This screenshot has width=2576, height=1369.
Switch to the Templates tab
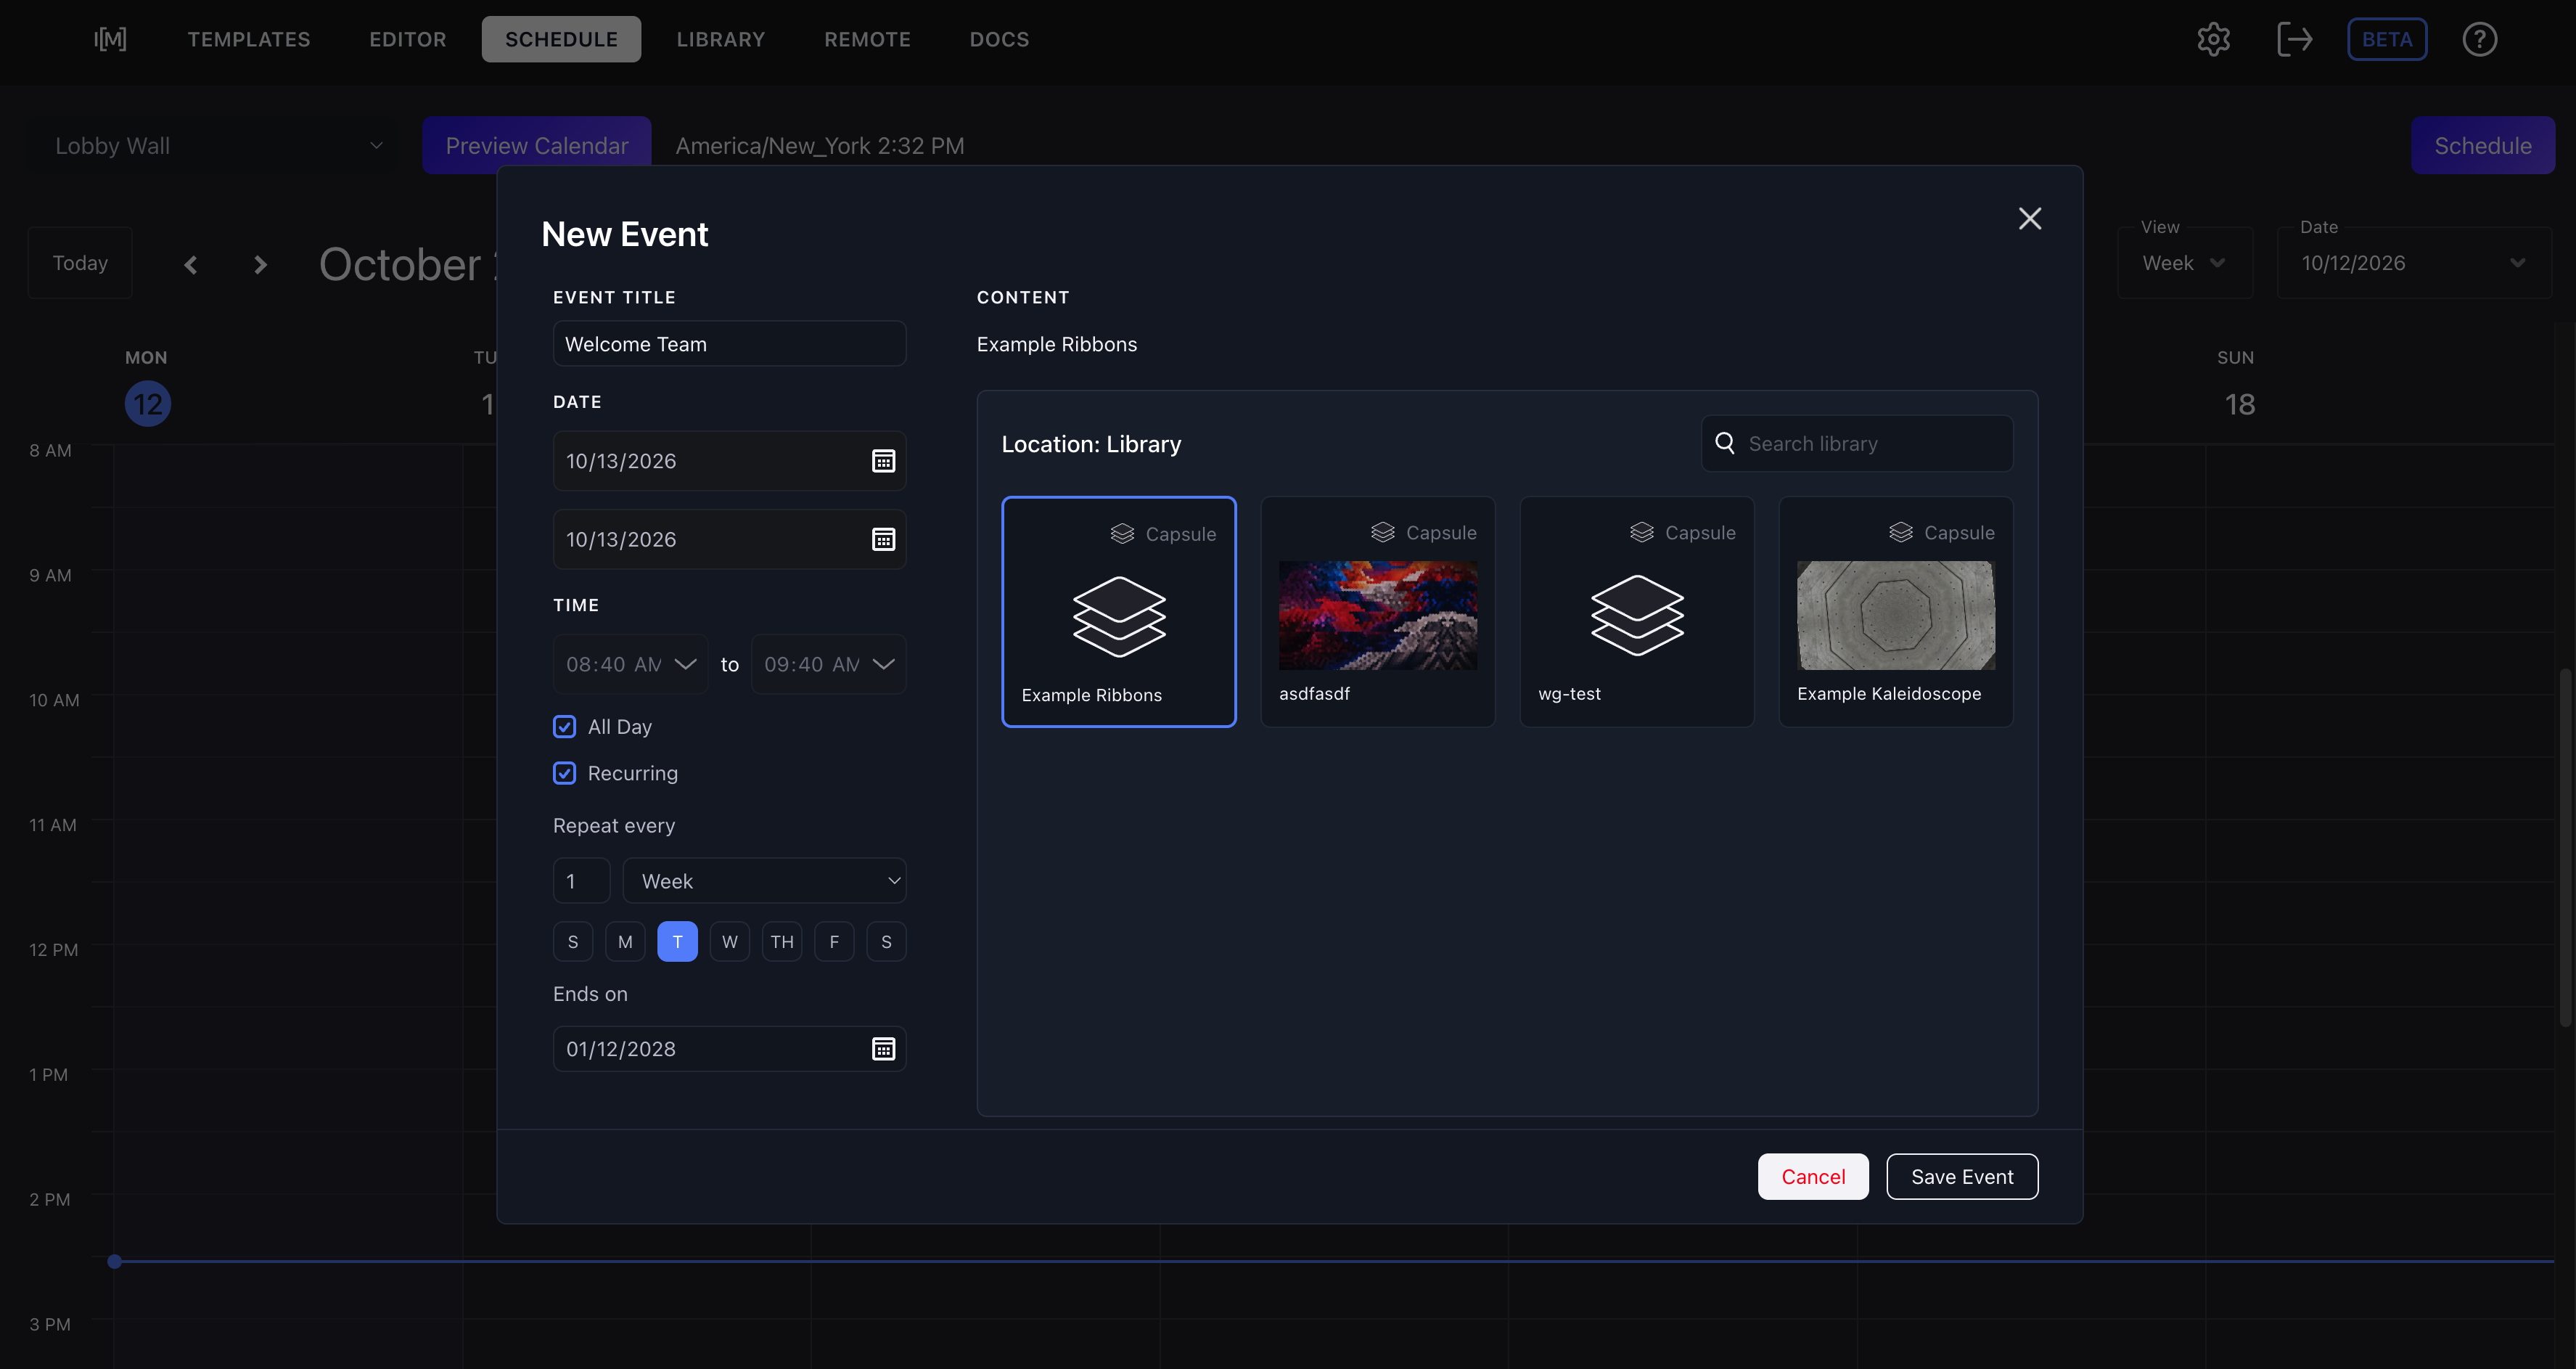coord(249,39)
